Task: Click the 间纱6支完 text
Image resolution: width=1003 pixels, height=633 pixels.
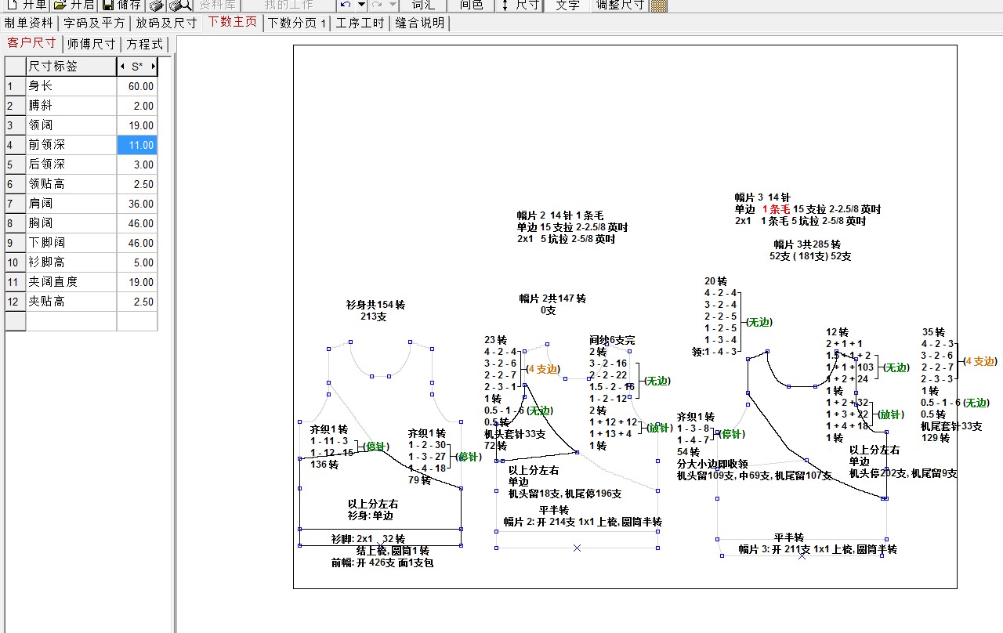Action: tap(612, 340)
